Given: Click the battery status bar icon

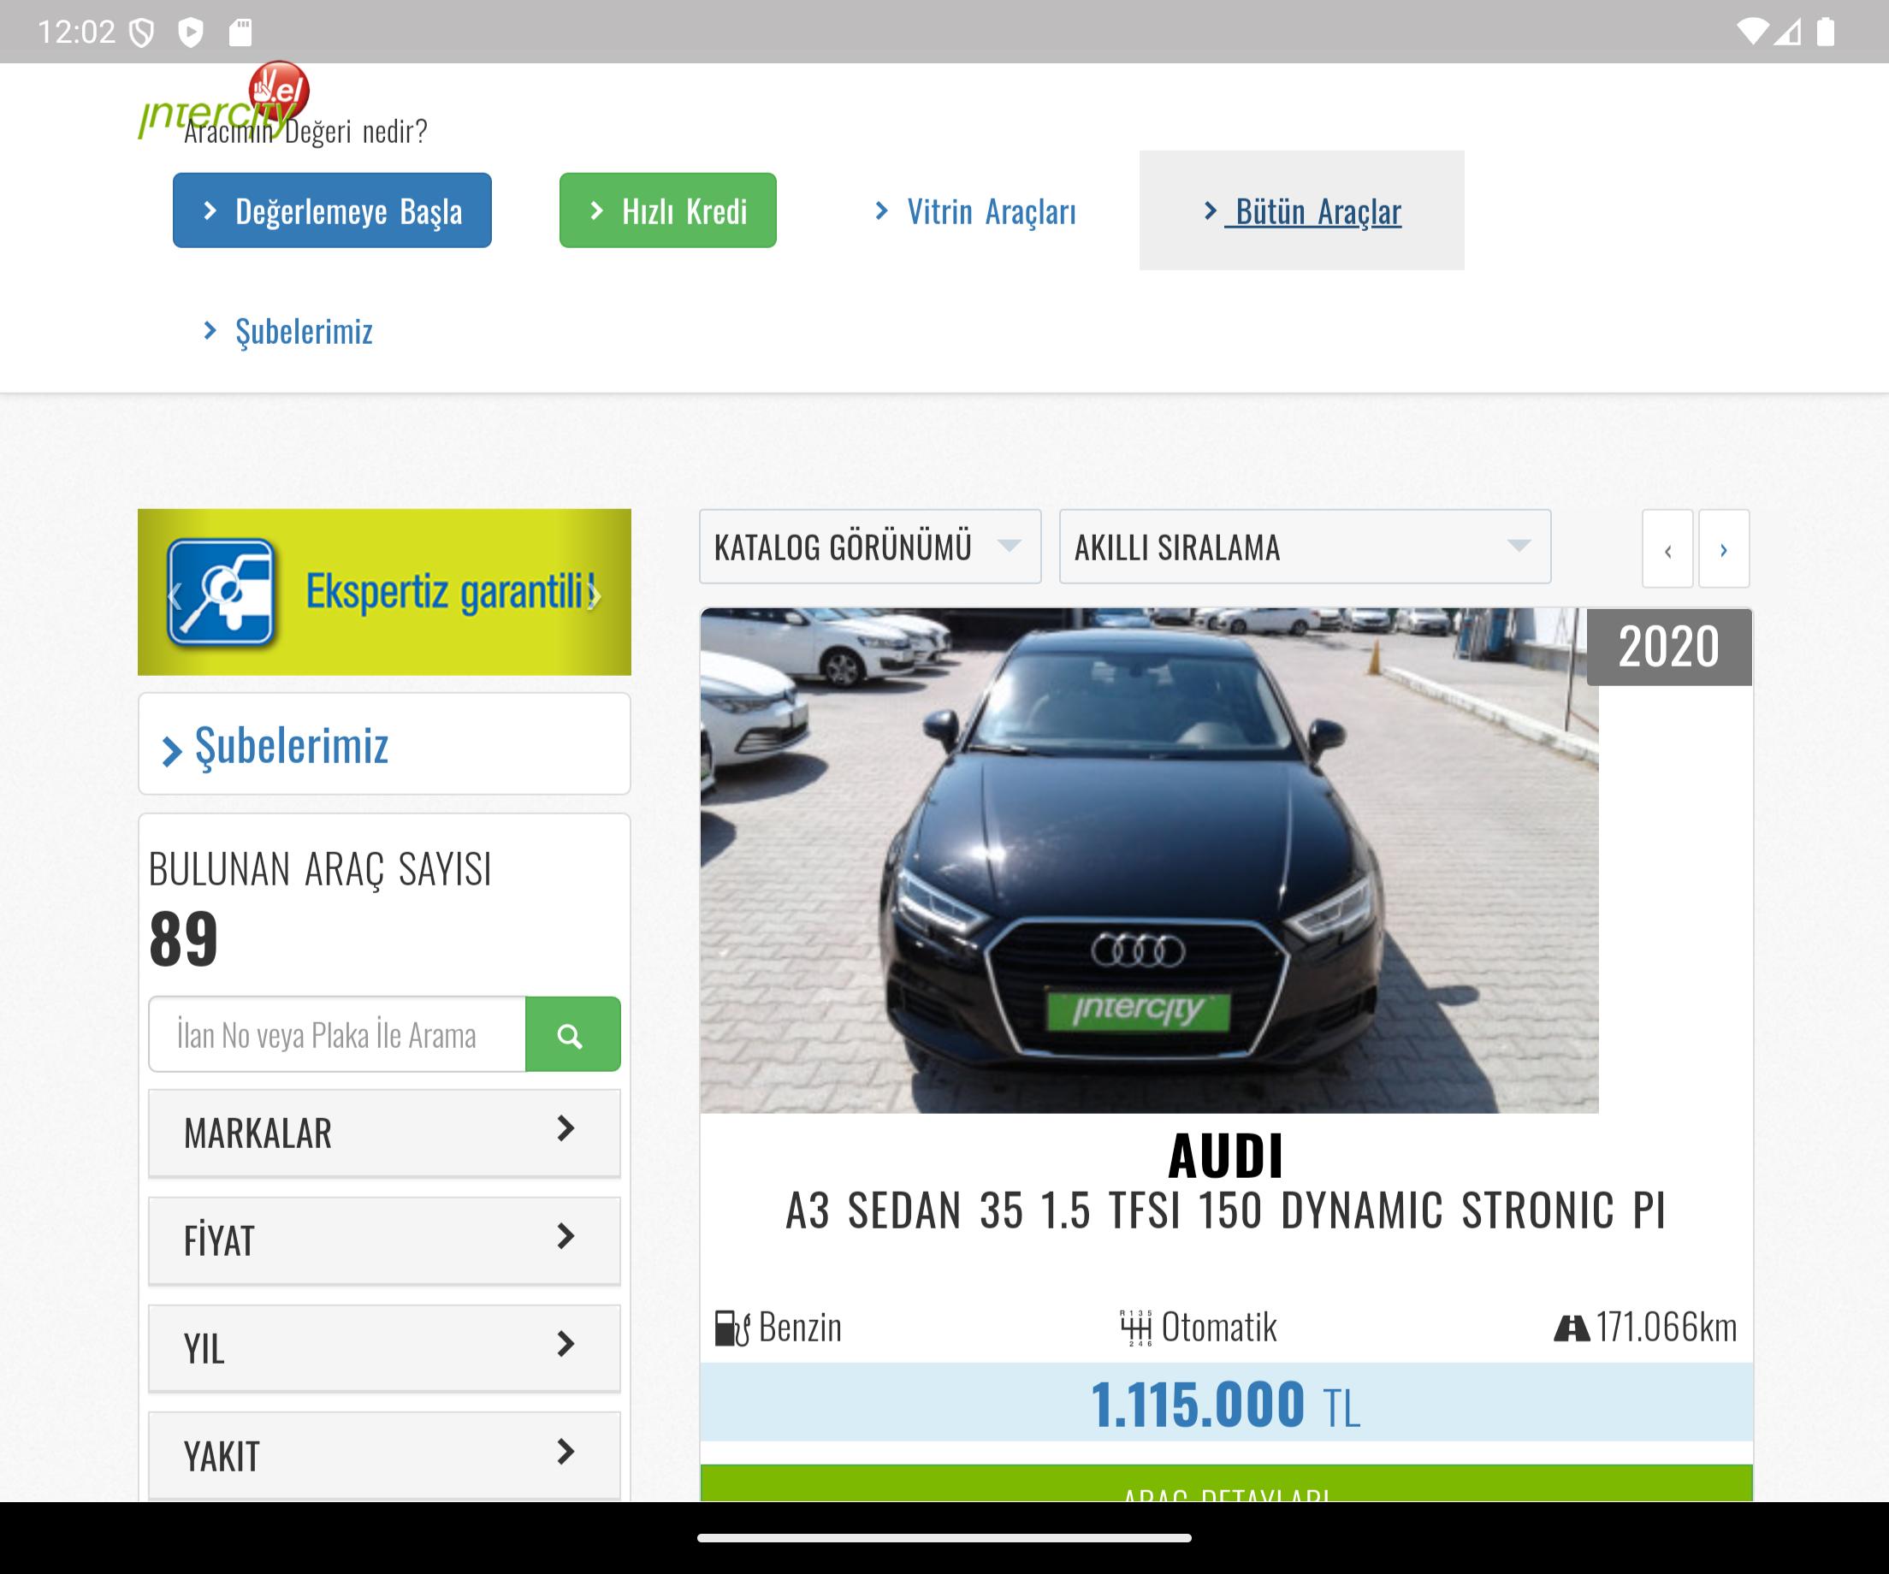Looking at the screenshot, I should (x=1825, y=33).
